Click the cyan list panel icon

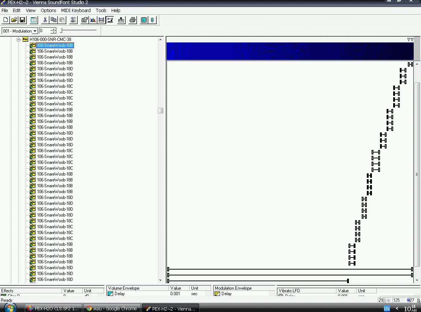click(x=144, y=20)
